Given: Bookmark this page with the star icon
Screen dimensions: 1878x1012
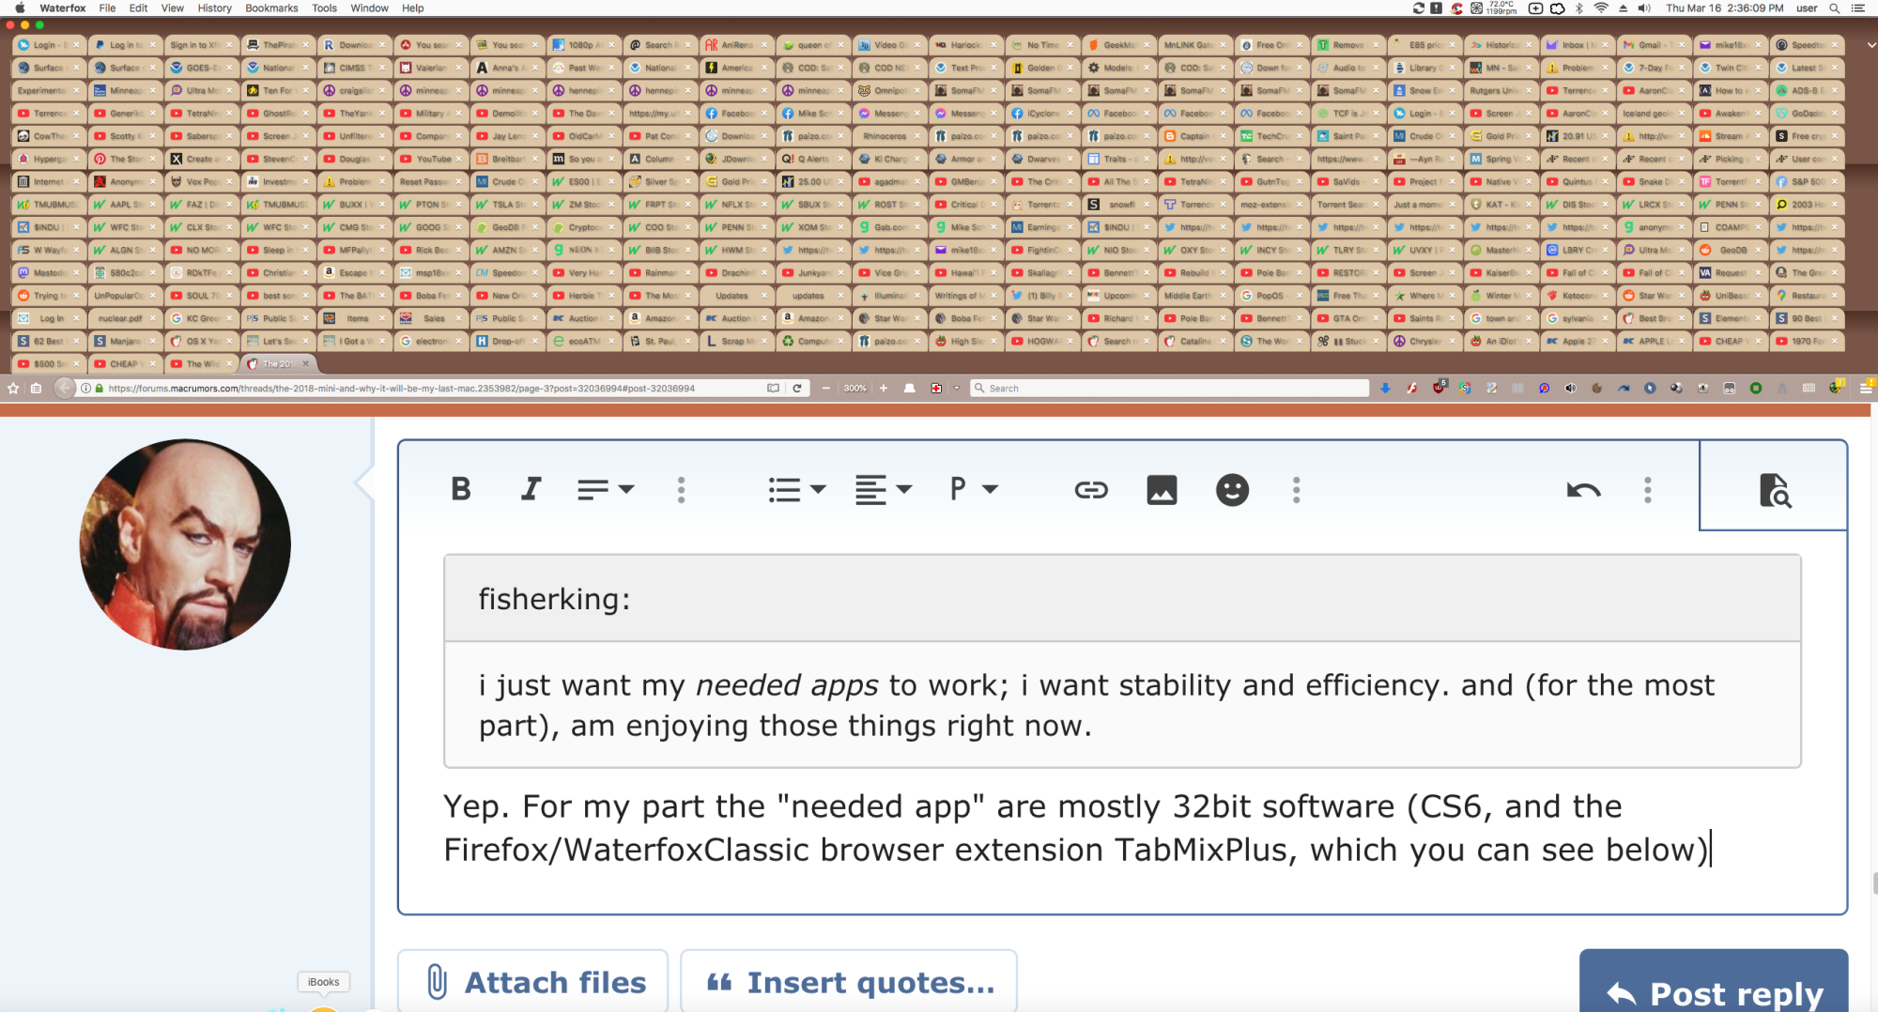Looking at the screenshot, I should pyautogui.click(x=13, y=388).
